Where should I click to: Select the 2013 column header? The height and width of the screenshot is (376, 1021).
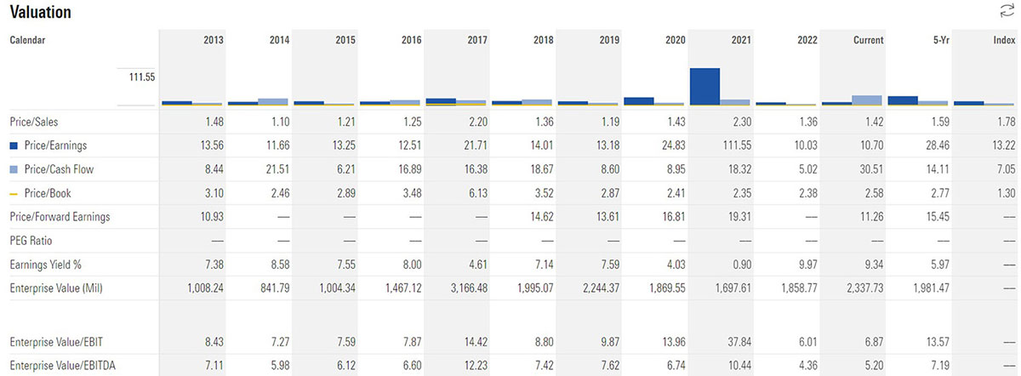click(214, 40)
